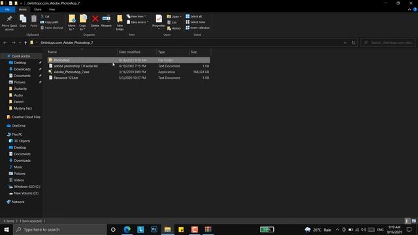Select Quick access in navigation pane

click(21, 56)
